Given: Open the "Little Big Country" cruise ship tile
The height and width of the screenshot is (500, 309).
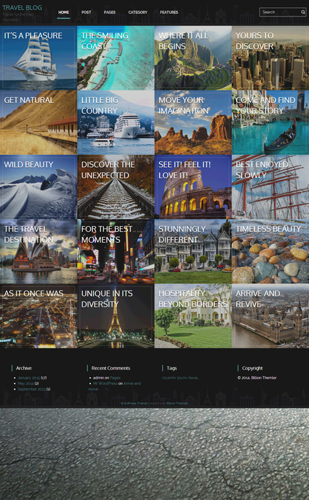Looking at the screenshot, I should coord(116,123).
